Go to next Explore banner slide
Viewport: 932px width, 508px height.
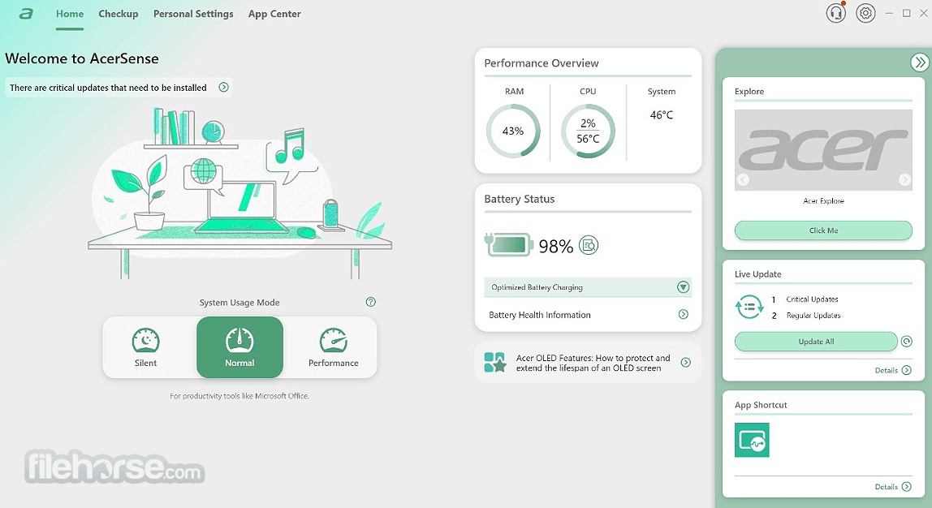point(904,179)
